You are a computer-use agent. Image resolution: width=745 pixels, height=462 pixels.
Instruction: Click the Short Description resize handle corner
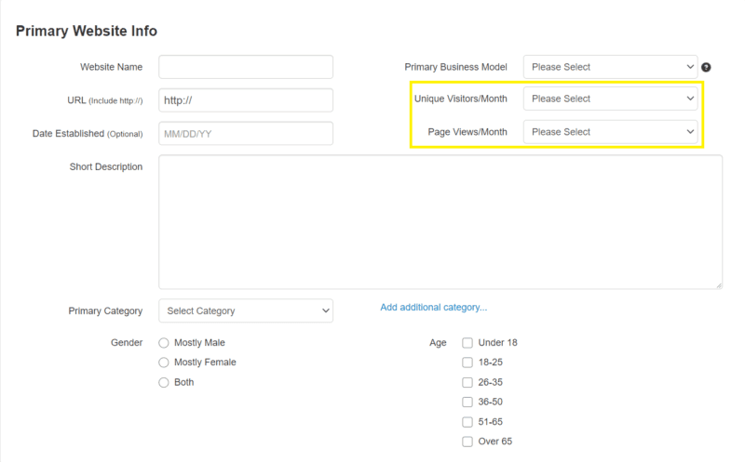tap(719, 285)
